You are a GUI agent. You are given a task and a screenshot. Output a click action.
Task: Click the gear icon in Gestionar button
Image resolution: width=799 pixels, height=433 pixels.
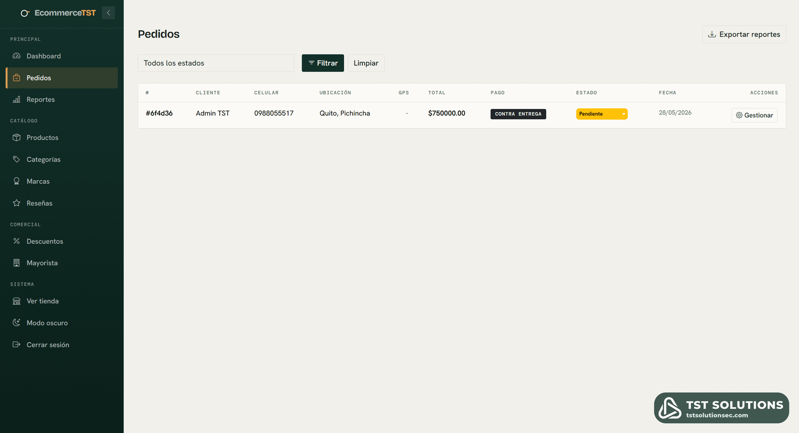click(739, 115)
